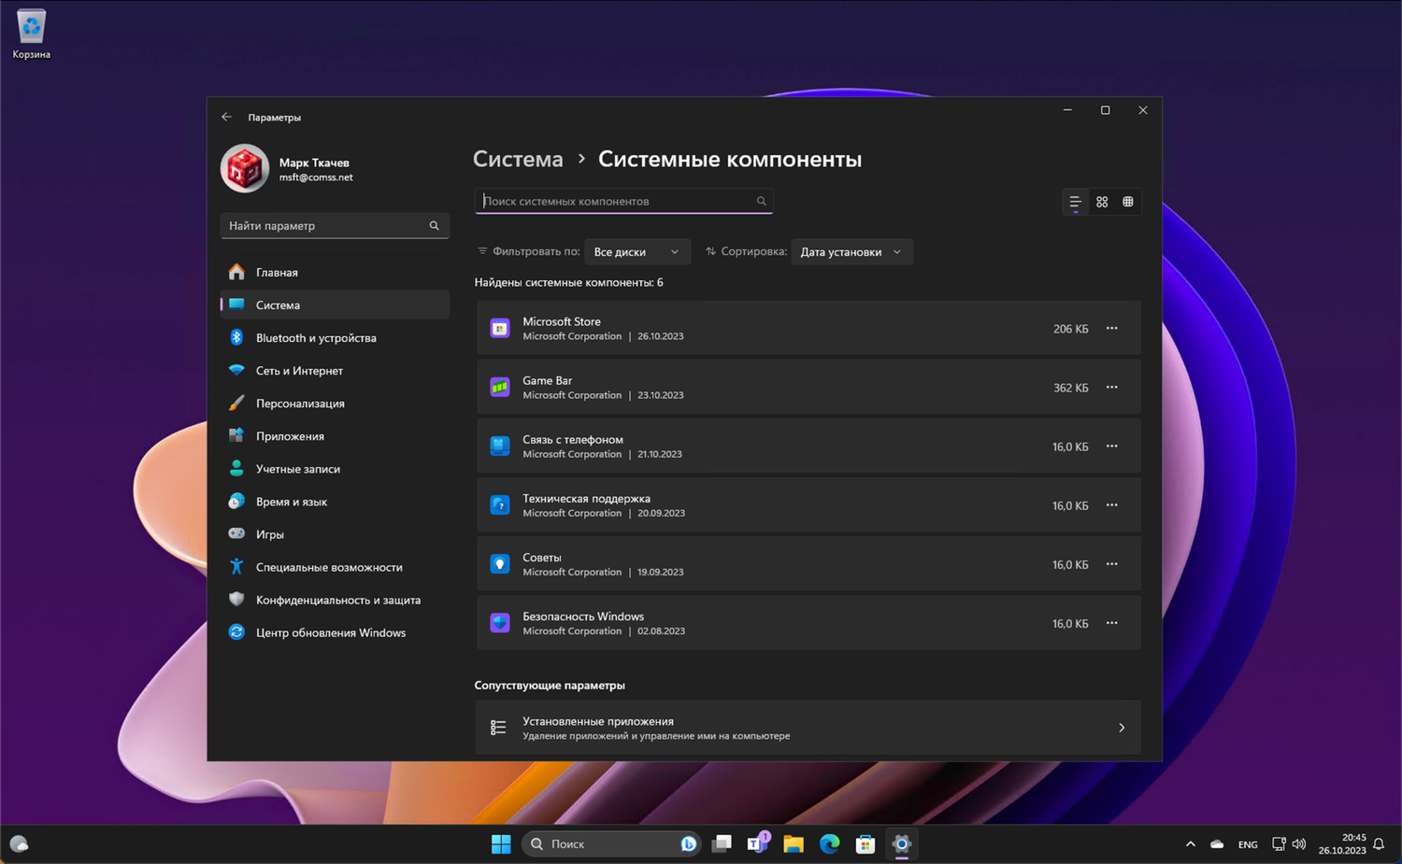Click the search magnifier in Найти параметр
The width and height of the screenshot is (1402, 864).
pos(434,225)
